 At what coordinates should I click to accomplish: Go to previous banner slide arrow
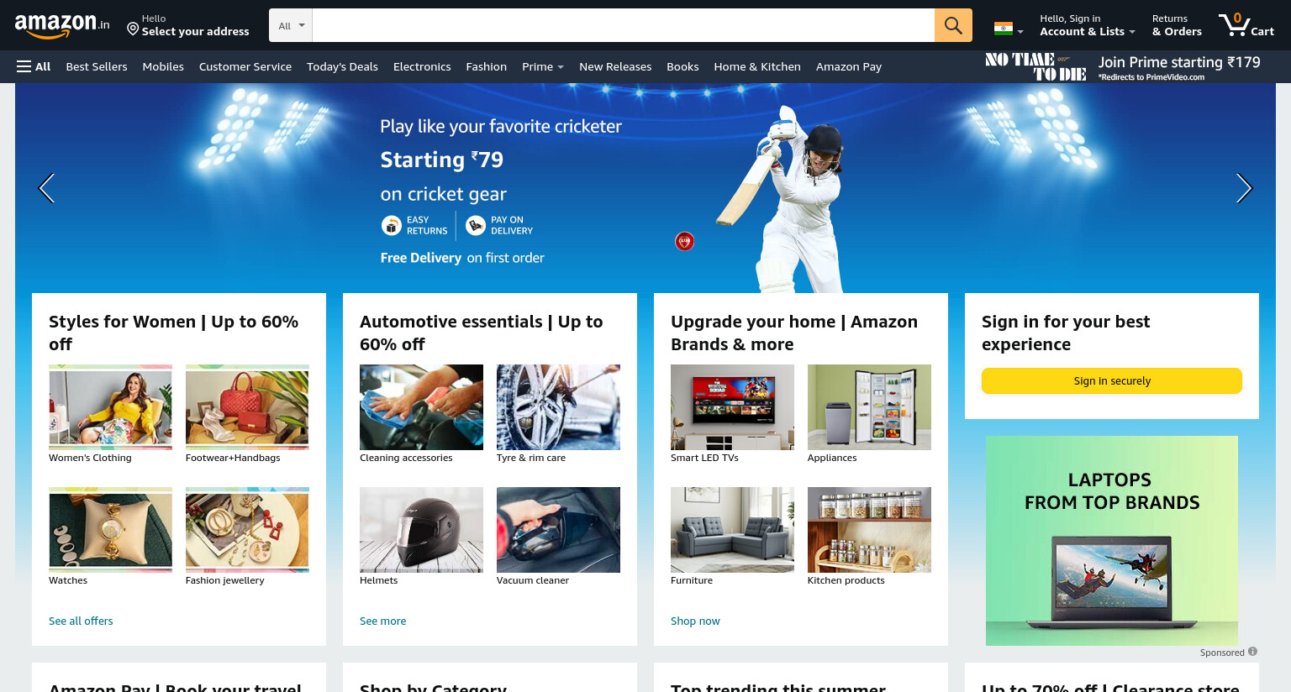(47, 188)
